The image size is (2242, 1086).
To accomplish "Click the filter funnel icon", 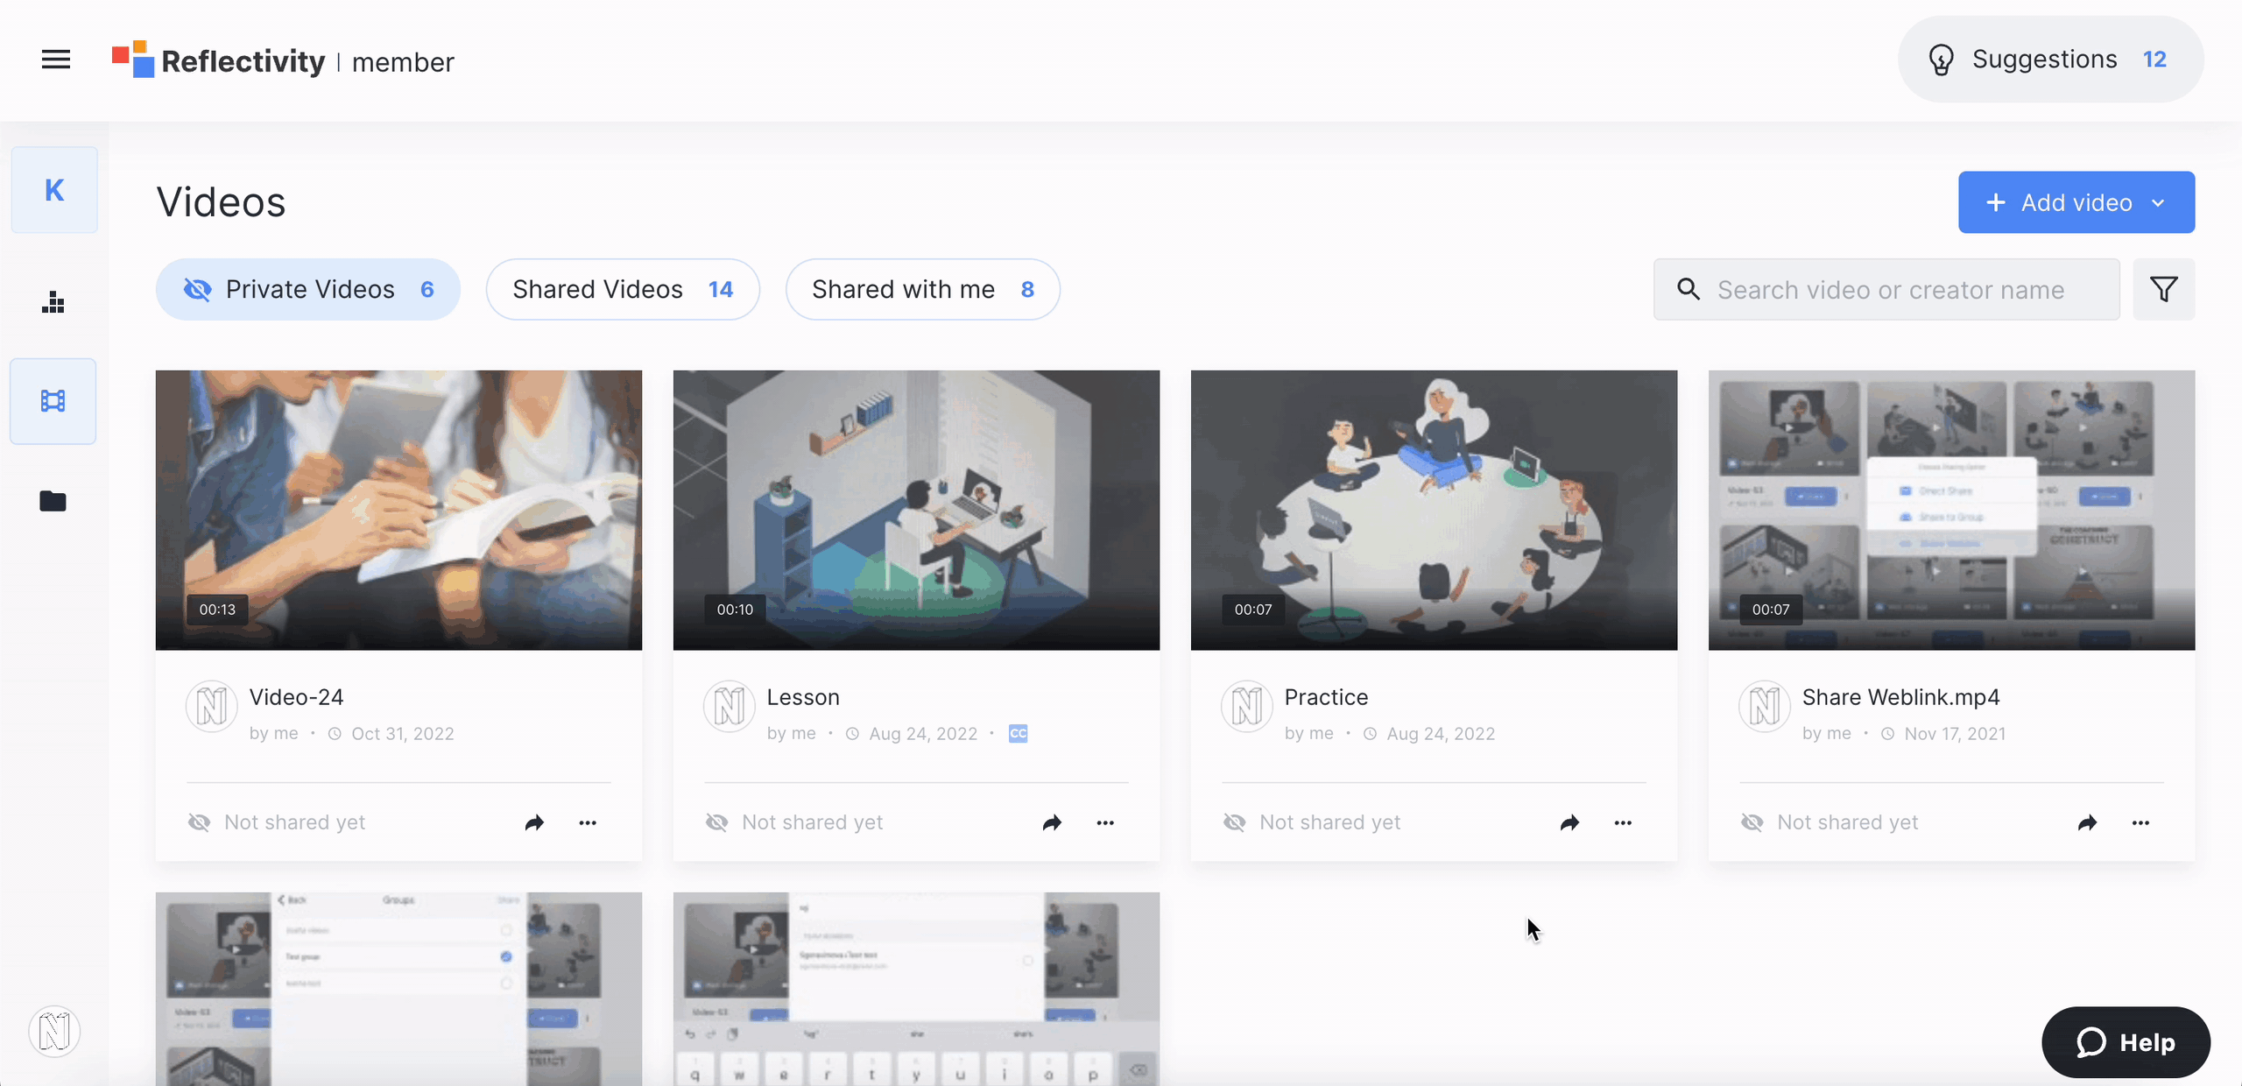I will tap(2163, 289).
